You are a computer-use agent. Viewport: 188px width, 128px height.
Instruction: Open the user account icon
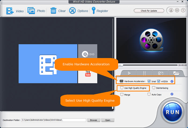171,10
